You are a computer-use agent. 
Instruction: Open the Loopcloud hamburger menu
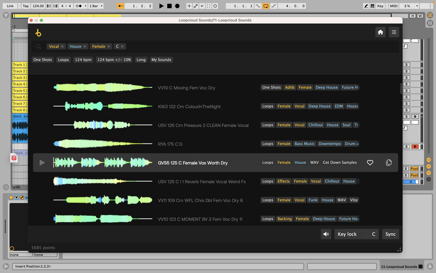394,32
